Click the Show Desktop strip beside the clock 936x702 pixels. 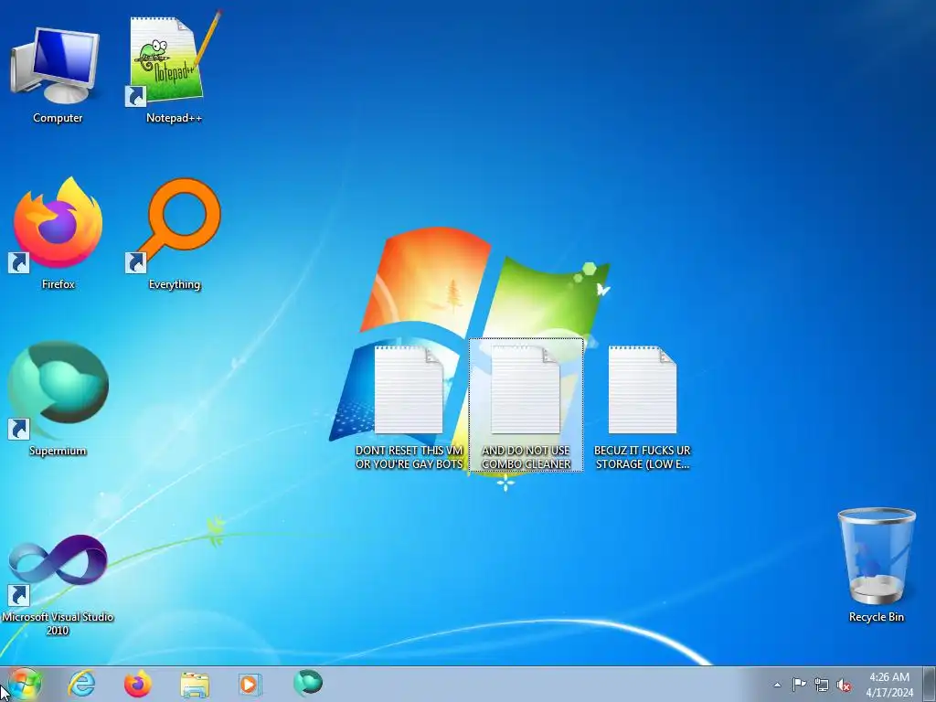coord(929,685)
